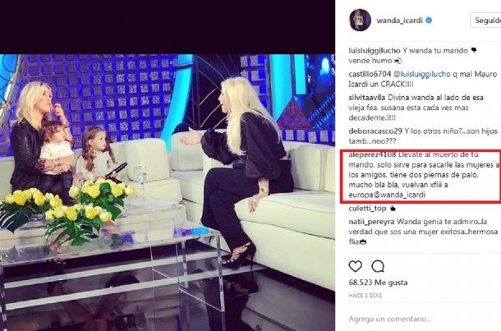Viewport: 501px width, 331px height.
Task: Open silvitaavila commenter profile
Action: [x=367, y=98]
